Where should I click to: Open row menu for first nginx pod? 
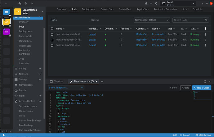click(205, 34)
